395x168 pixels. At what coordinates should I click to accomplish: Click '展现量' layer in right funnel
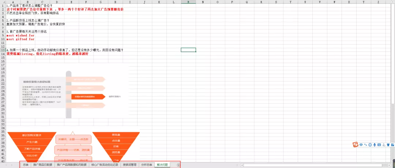point(116,135)
